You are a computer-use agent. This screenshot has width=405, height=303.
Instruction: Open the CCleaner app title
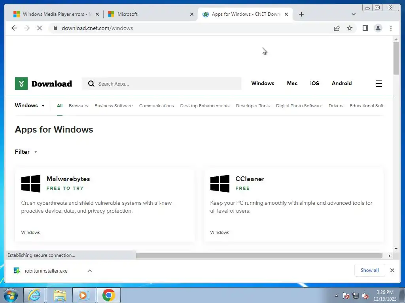[x=250, y=179]
